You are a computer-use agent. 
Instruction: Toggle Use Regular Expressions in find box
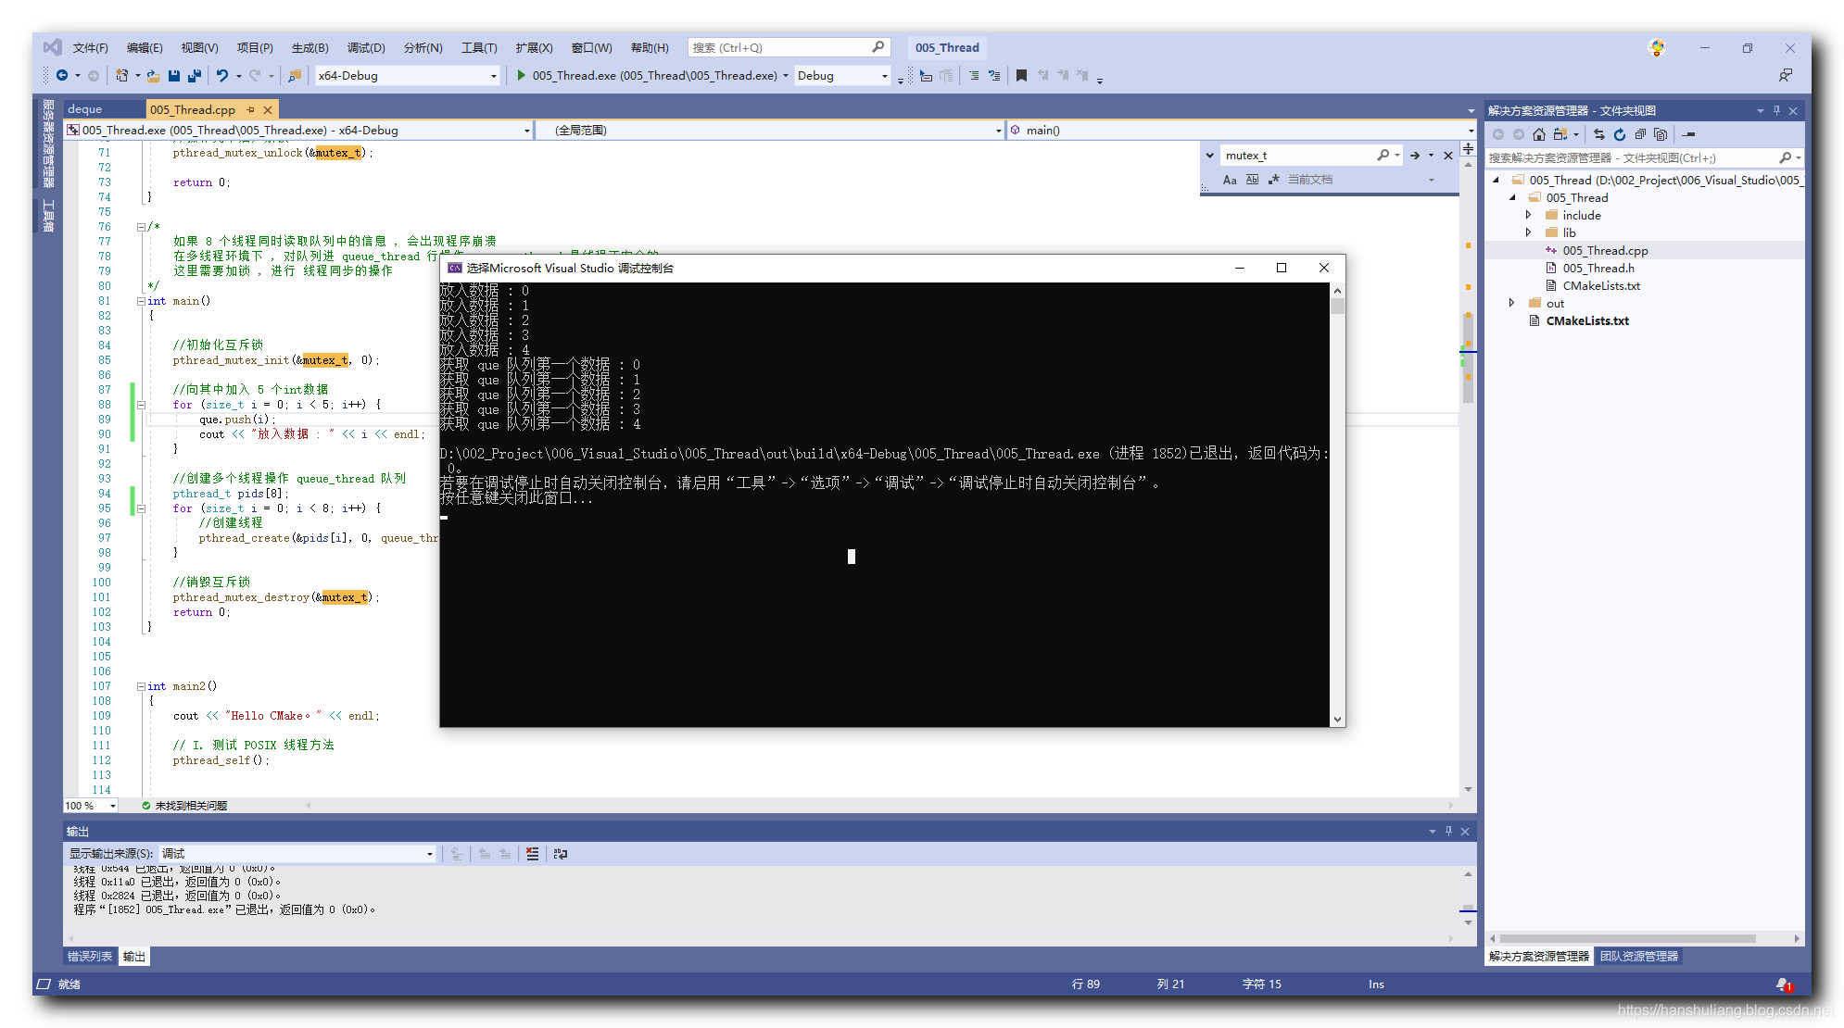pyautogui.click(x=1273, y=180)
